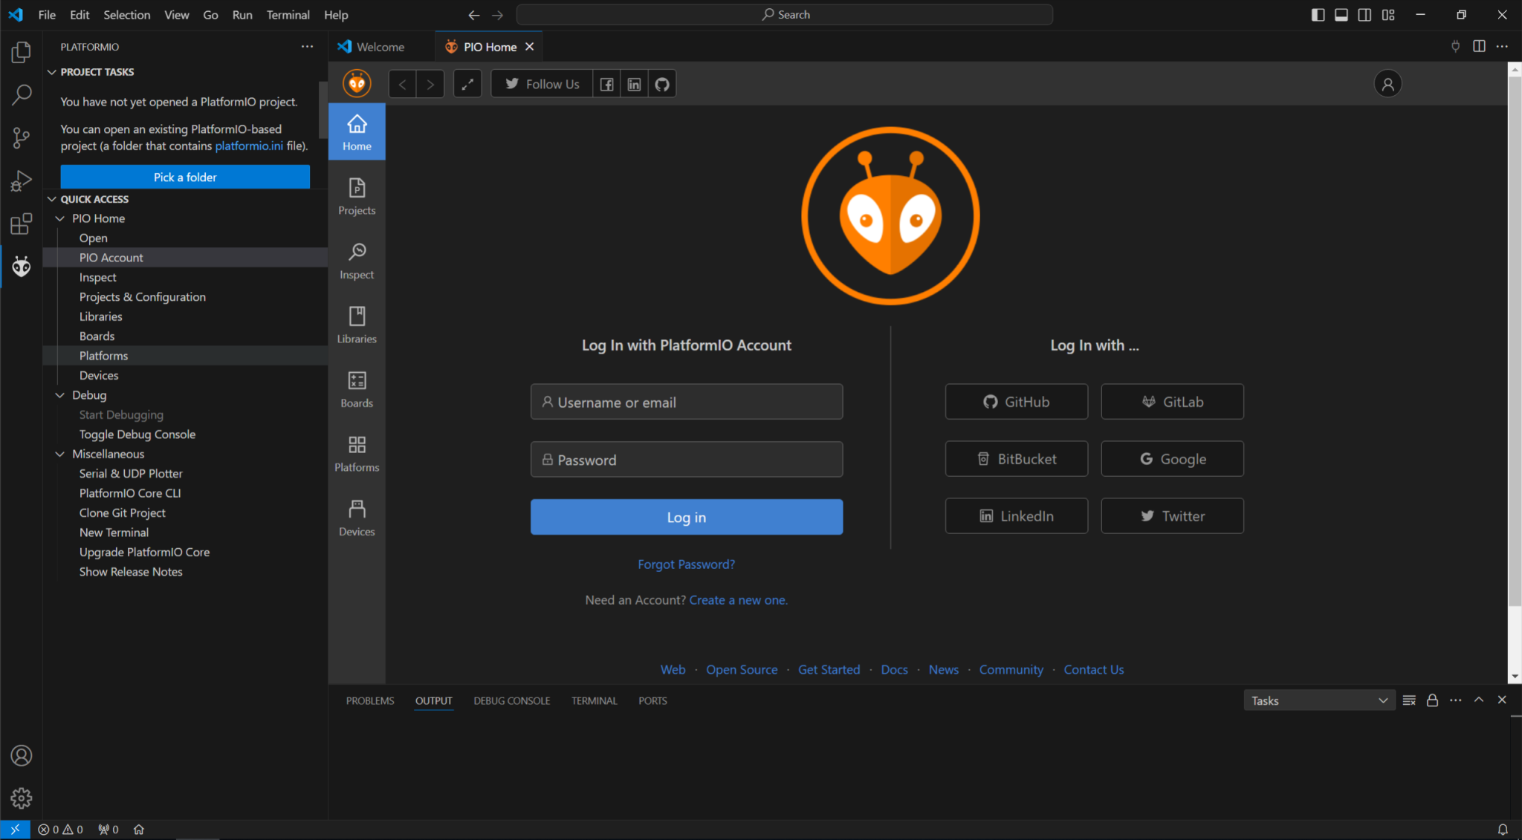Click the Username or email field
This screenshot has height=840, width=1522.
pyautogui.click(x=686, y=402)
